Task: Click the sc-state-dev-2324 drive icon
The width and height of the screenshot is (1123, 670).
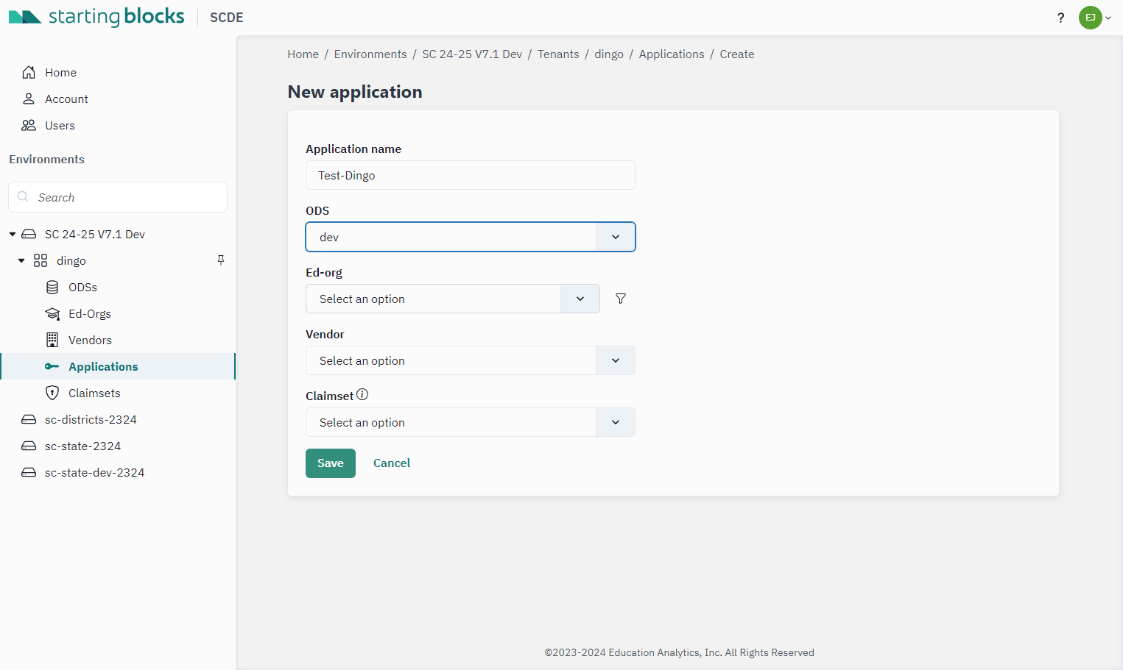Action: pyautogui.click(x=29, y=472)
